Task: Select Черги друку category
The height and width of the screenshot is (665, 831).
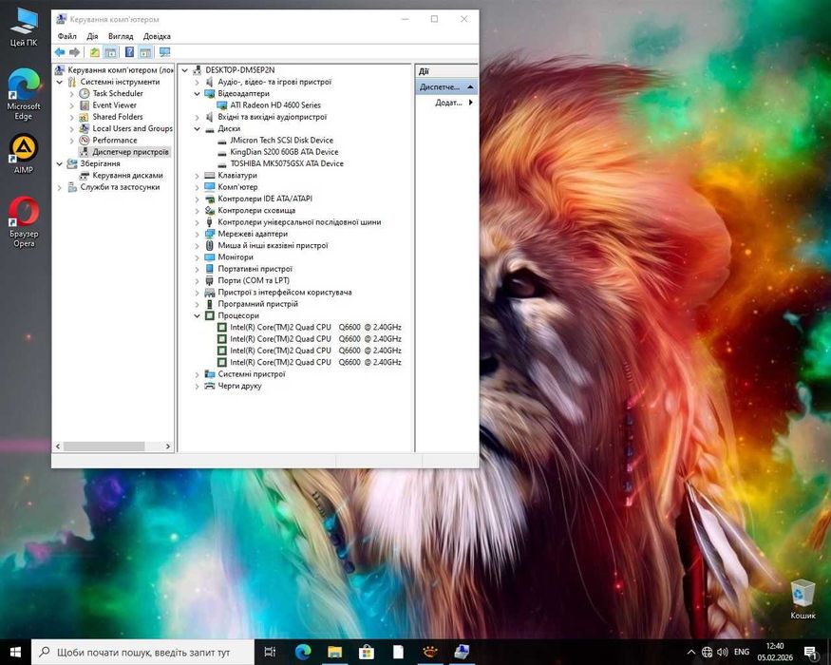Action: coord(239,386)
